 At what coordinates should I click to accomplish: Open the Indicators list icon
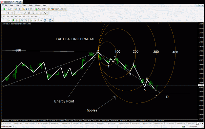tap(40, 20)
